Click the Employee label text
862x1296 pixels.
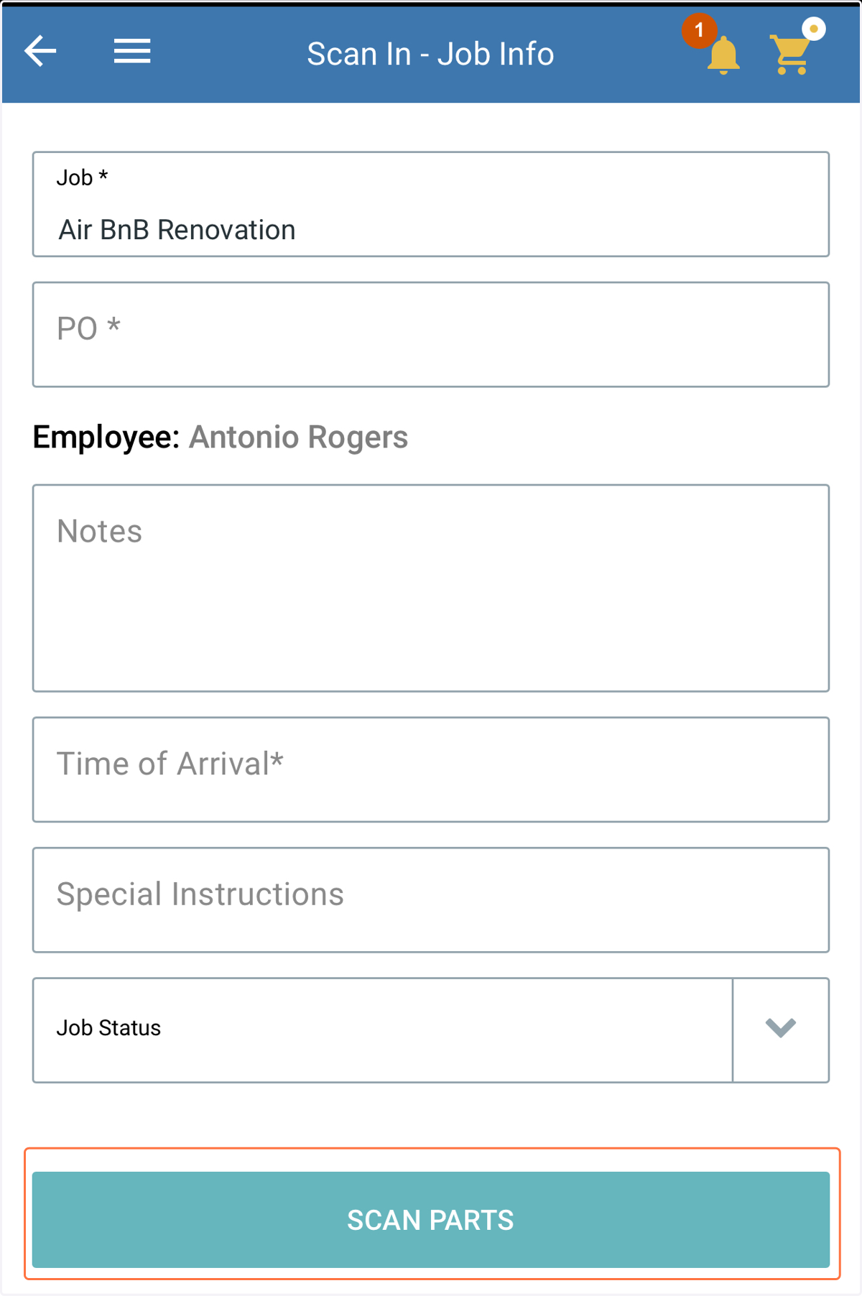click(106, 438)
